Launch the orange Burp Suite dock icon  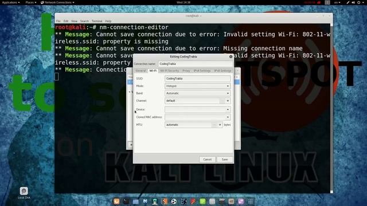(x=165, y=201)
